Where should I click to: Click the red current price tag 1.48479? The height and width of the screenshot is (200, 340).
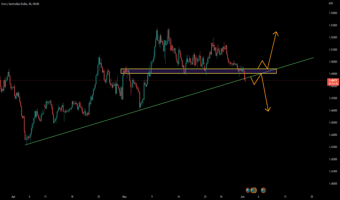pyautogui.click(x=333, y=82)
